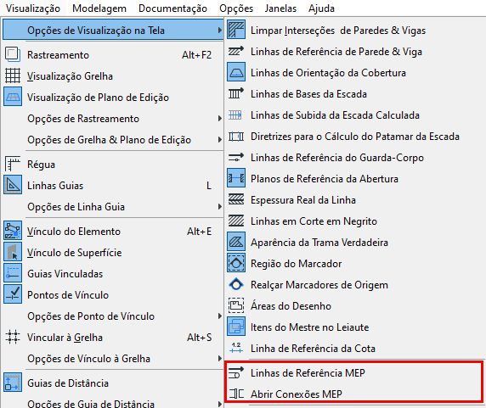This screenshot has height=408, width=486.
Task: Select Linha de Referência da Cota entry
Action: [355, 348]
